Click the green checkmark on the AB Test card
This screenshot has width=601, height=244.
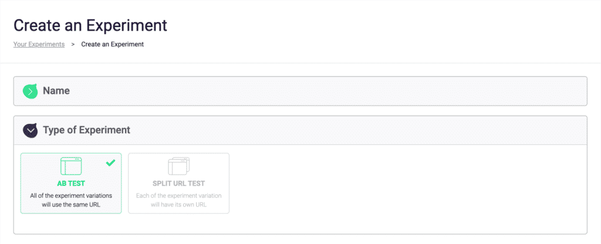click(110, 163)
